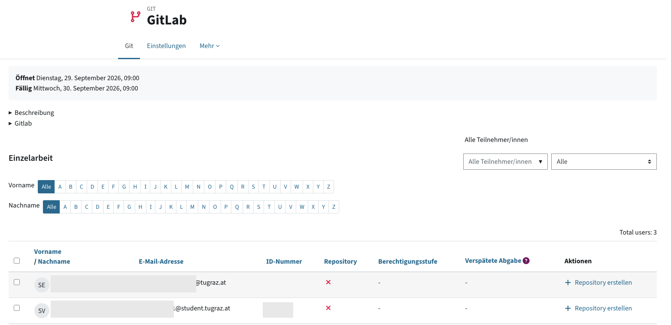Open the Mehr menu
The image size is (671, 325).
(209, 46)
